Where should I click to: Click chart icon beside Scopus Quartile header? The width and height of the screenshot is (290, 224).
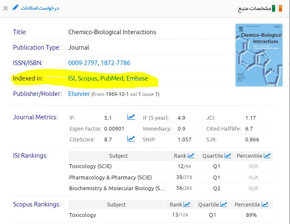(223, 204)
